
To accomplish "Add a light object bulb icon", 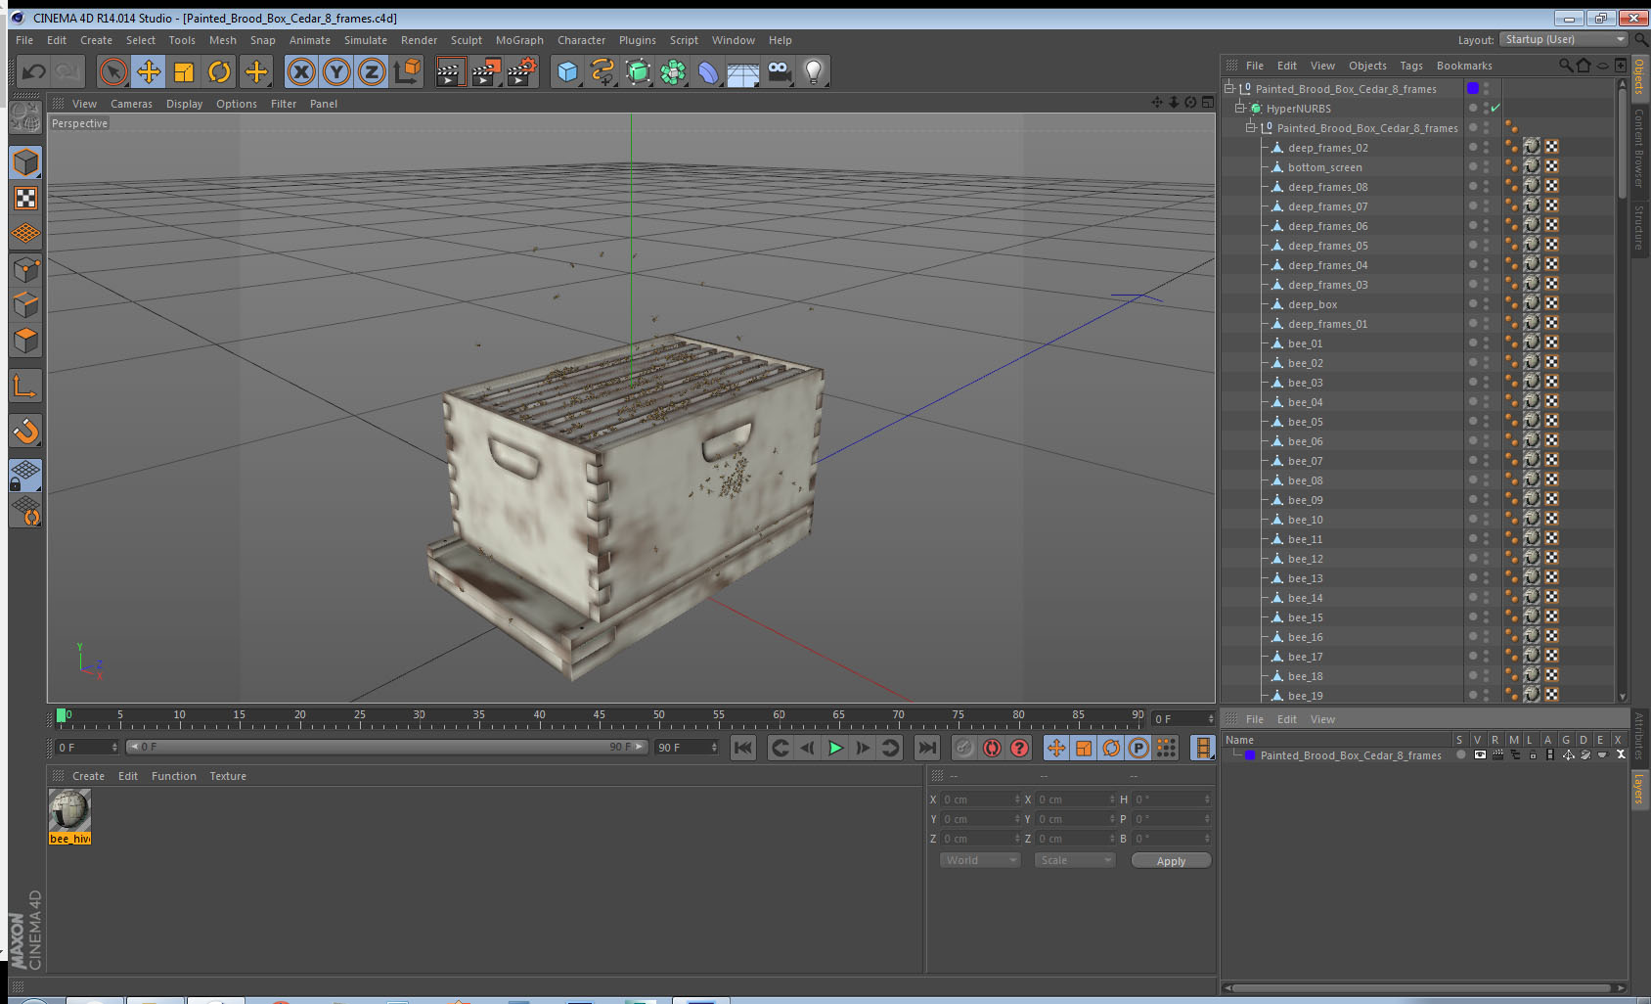I will point(814,71).
